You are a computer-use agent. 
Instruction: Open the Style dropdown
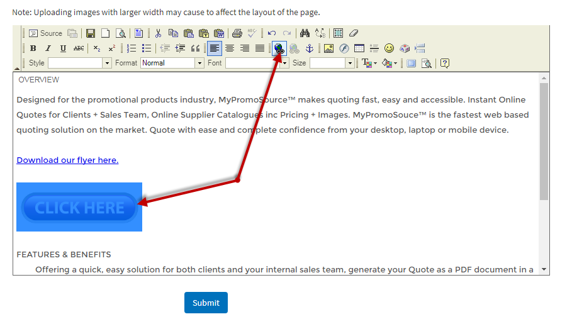click(79, 63)
